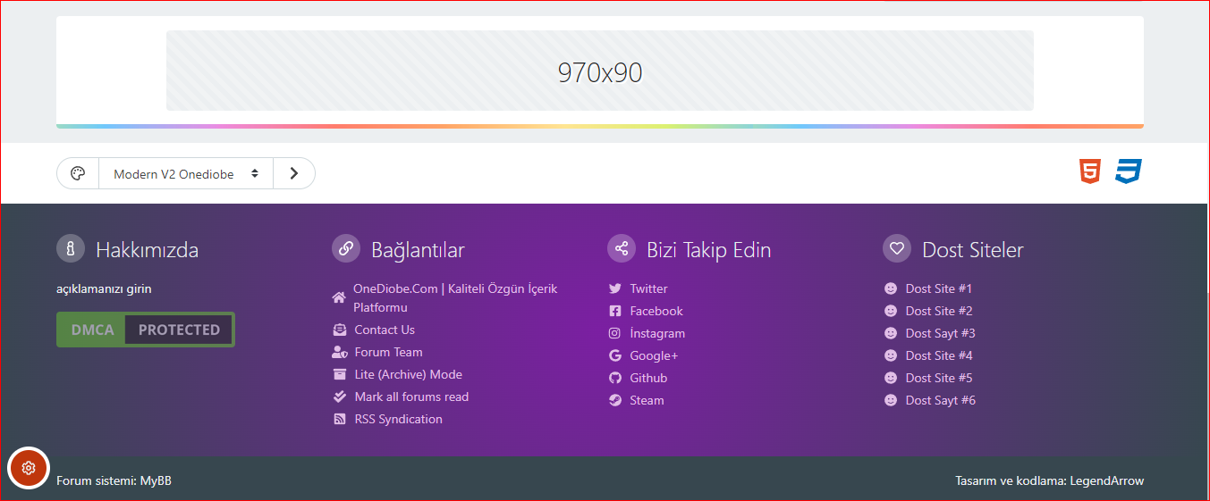Image resolution: width=1210 pixels, height=501 pixels.
Task: Open the Modern V2 Onediobe theme dropdown
Action: 186,174
